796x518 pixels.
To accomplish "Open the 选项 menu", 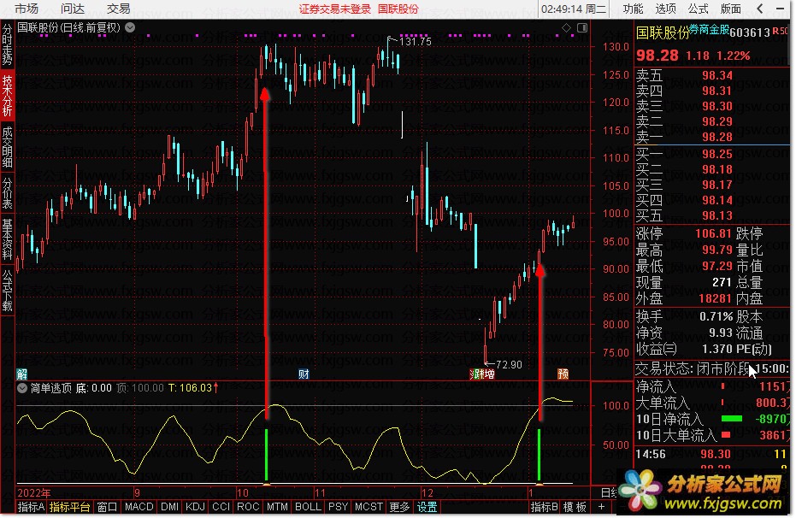I will point(665,9).
